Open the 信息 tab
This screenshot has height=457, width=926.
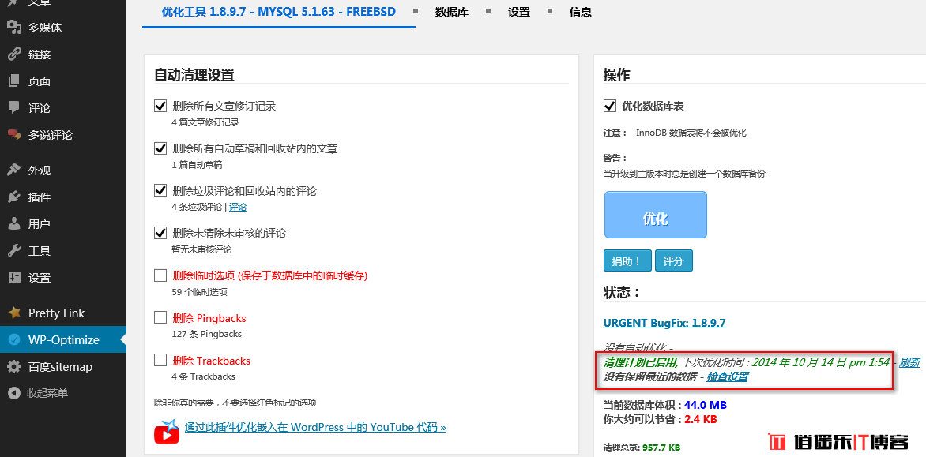[581, 12]
